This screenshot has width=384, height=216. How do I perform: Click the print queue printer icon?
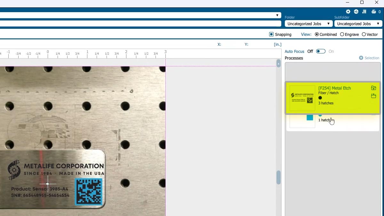[373, 12]
